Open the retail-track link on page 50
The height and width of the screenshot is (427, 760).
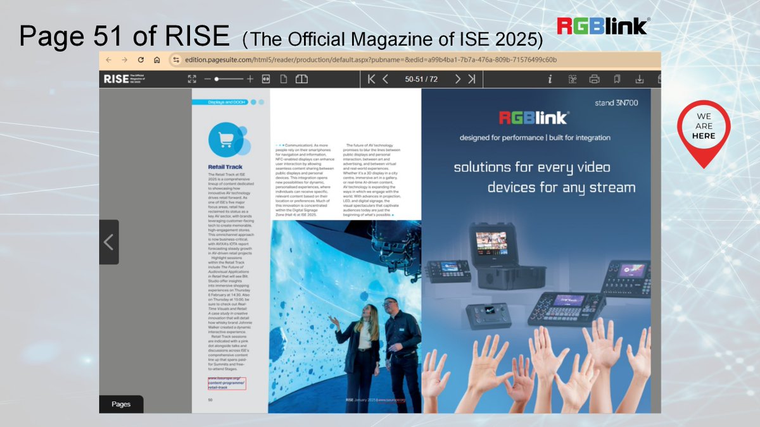[x=226, y=384]
